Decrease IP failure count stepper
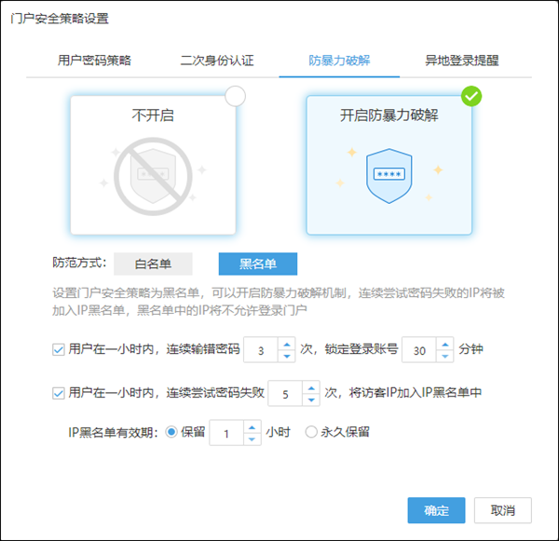Image resolution: width=559 pixels, height=541 pixels. (x=310, y=399)
